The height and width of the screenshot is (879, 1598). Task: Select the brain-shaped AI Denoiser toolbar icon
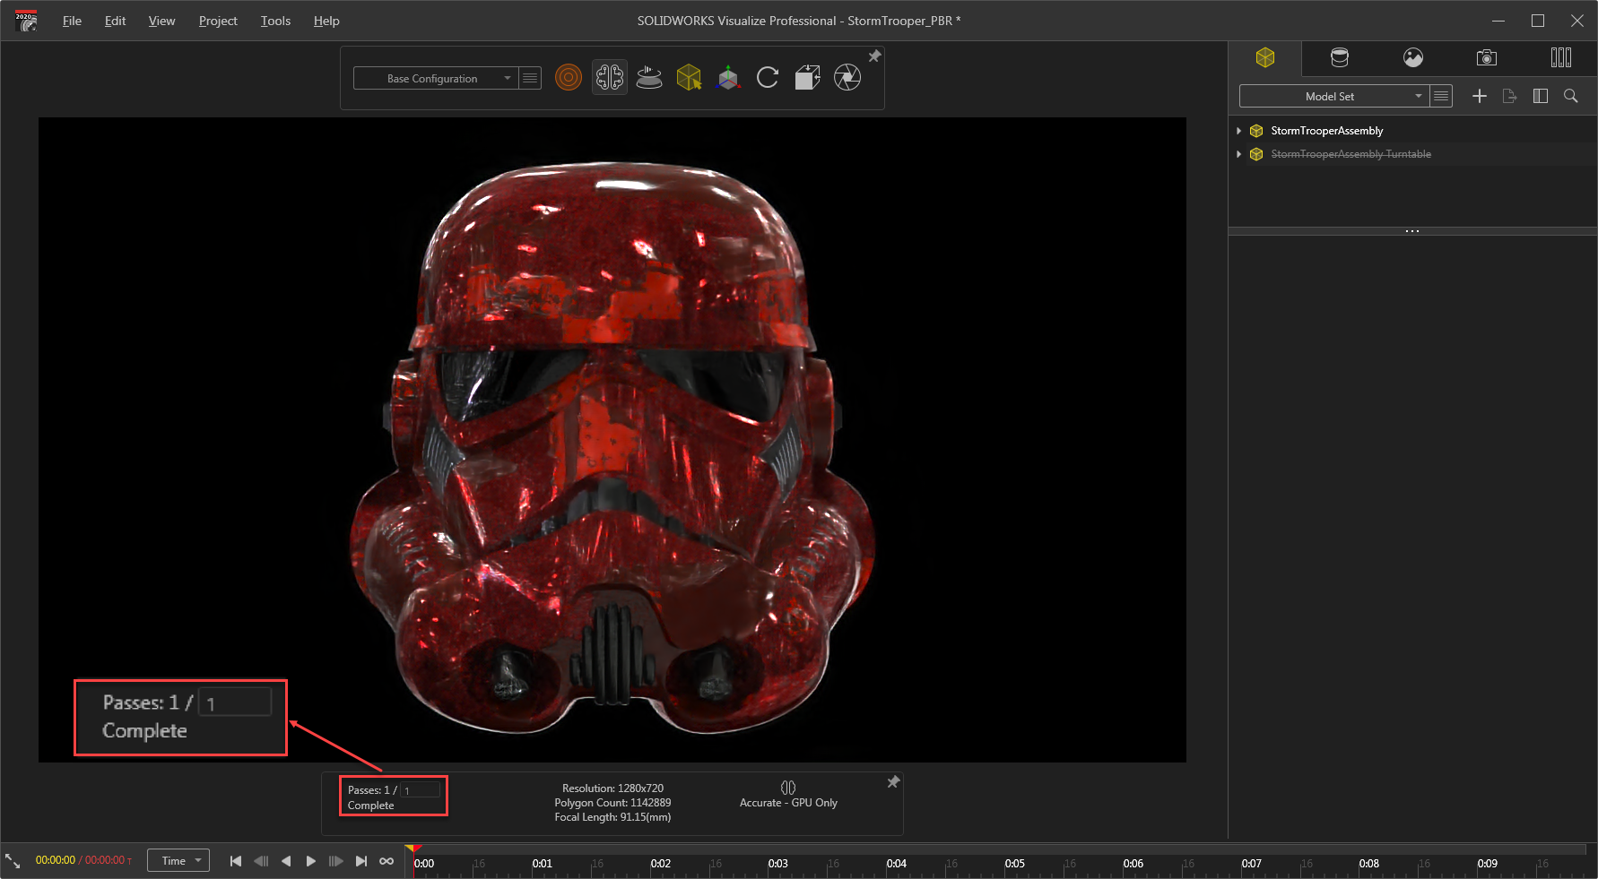point(610,77)
